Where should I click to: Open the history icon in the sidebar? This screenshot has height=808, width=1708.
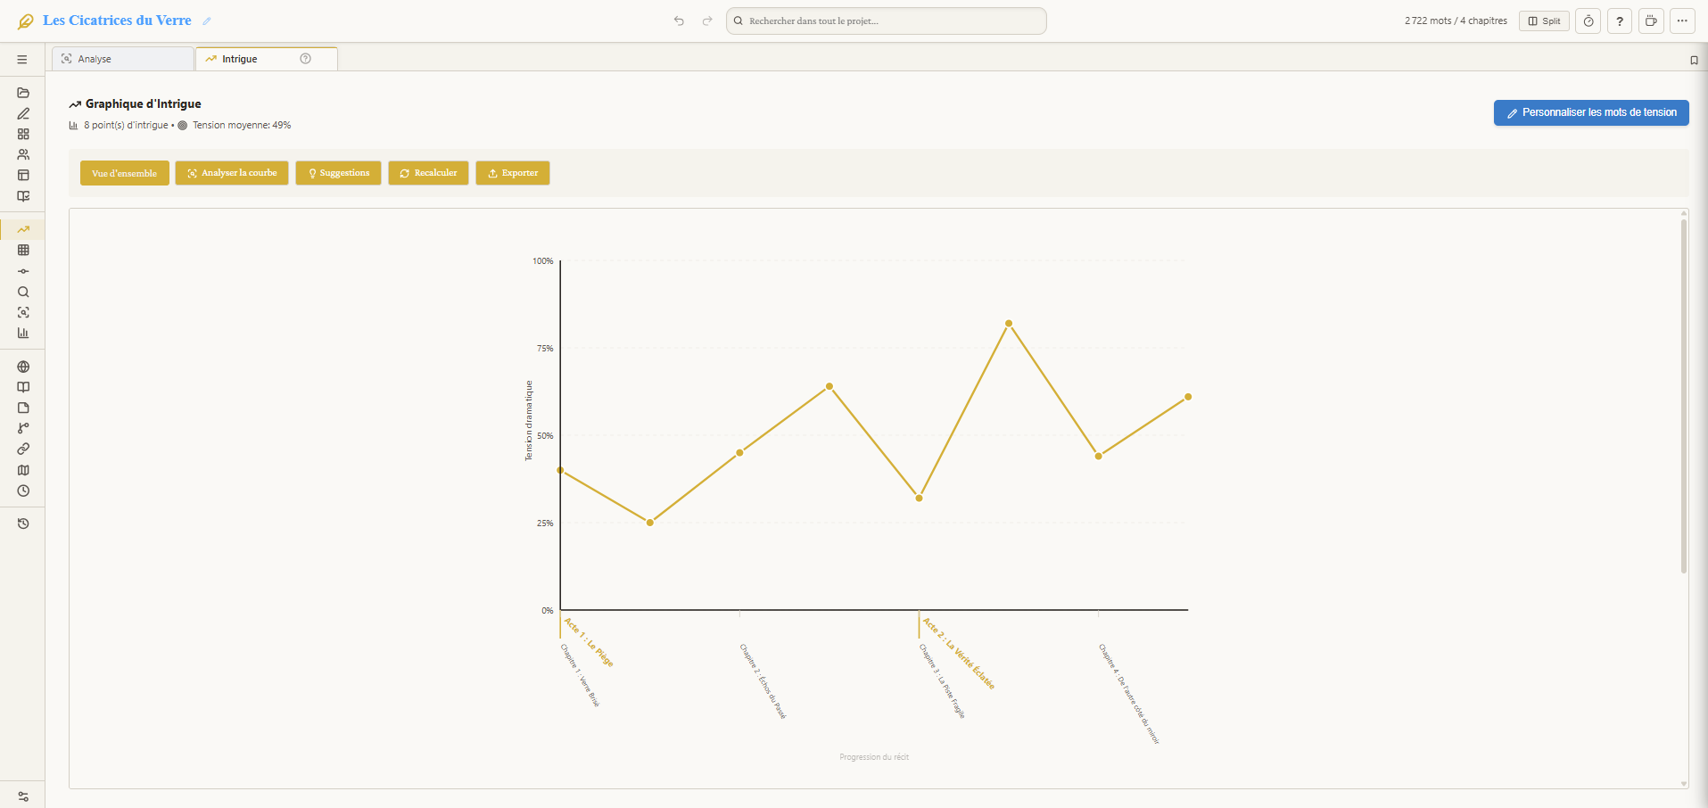point(23,524)
